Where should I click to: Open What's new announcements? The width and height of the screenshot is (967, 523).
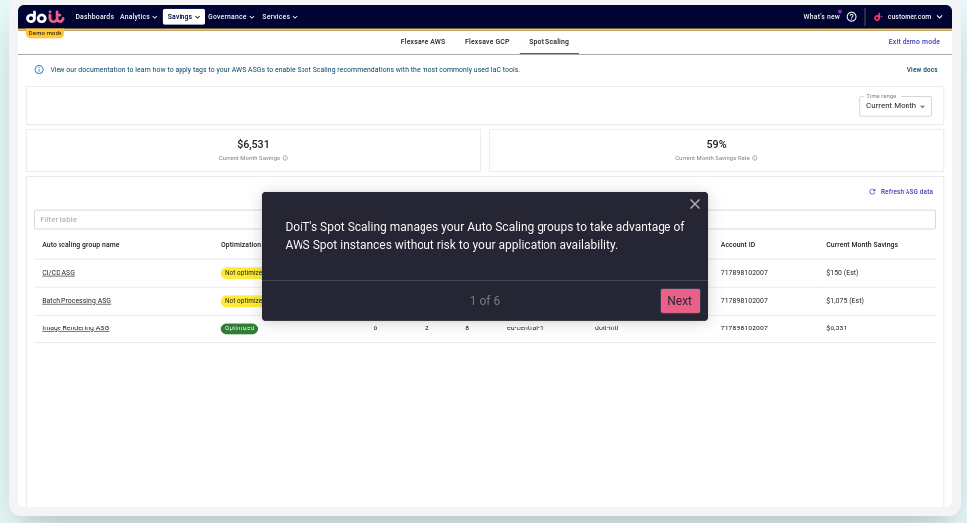coord(821,17)
